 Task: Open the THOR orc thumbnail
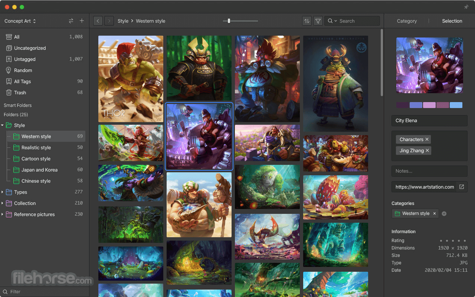(131, 79)
